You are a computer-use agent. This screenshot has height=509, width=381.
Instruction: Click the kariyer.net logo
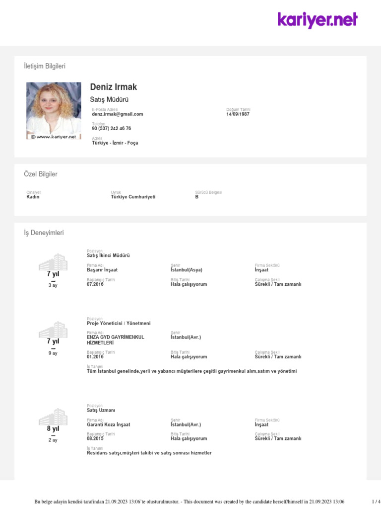pyautogui.click(x=317, y=20)
